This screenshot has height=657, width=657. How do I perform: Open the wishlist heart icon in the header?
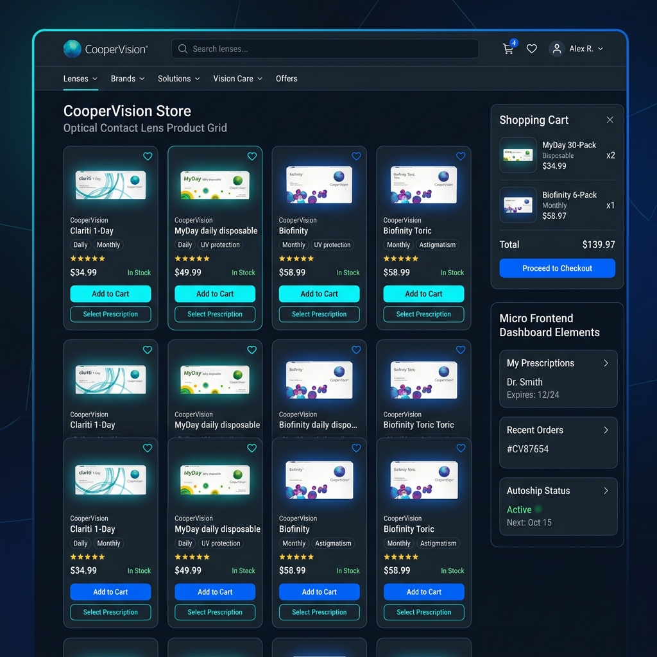[x=532, y=49]
